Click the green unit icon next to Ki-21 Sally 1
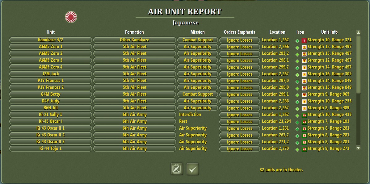The height and width of the screenshot is (184, 370). click(x=304, y=115)
